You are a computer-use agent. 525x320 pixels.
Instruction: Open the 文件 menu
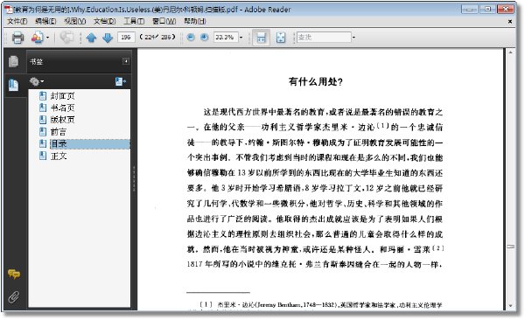pos(17,22)
